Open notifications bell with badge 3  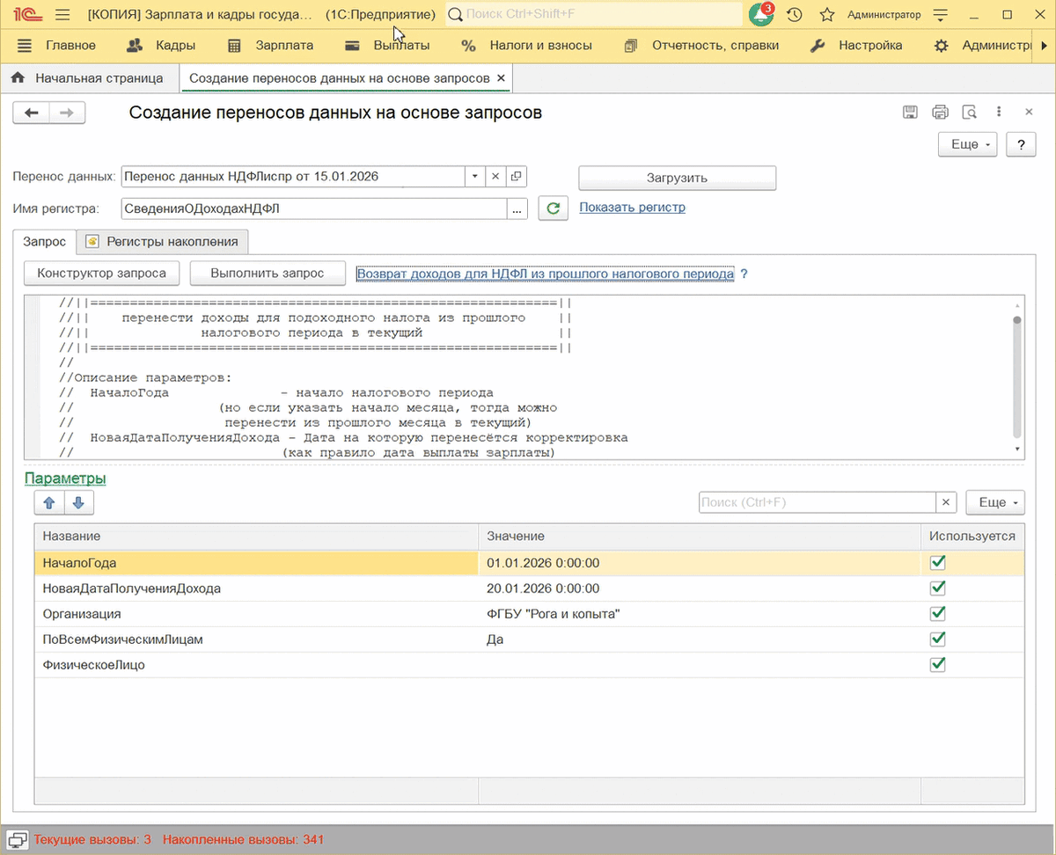pyautogui.click(x=761, y=15)
